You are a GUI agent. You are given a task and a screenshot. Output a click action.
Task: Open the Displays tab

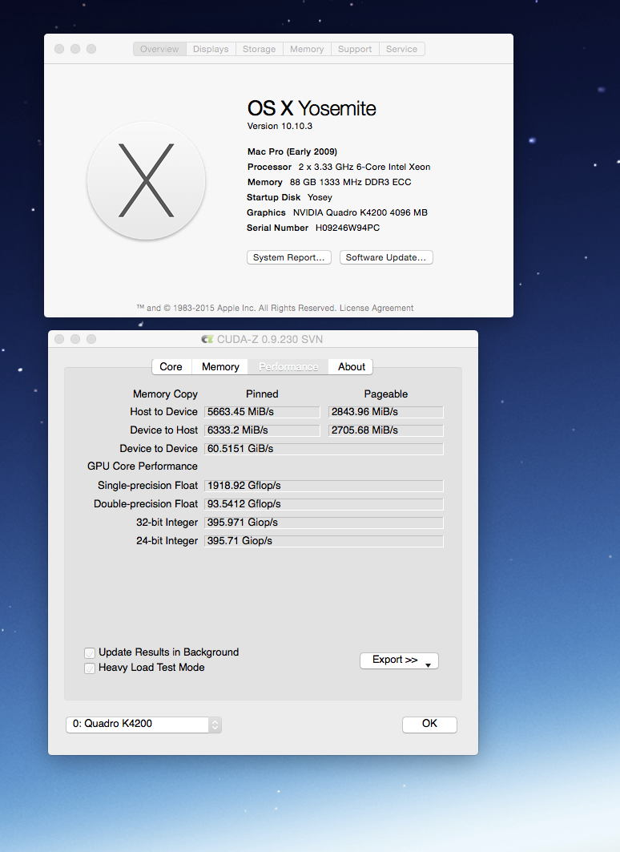click(x=211, y=49)
